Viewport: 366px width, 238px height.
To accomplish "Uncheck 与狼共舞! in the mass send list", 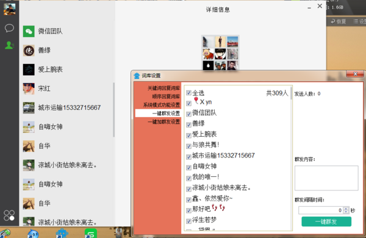I will pos(188,146).
